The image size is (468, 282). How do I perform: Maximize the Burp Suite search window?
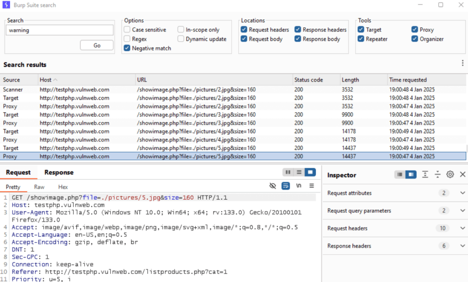pyautogui.click(x=441, y=5)
